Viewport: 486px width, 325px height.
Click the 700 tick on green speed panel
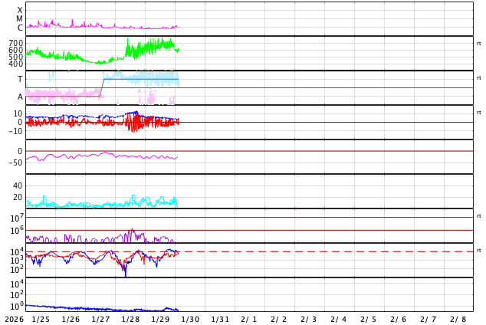click(x=15, y=44)
